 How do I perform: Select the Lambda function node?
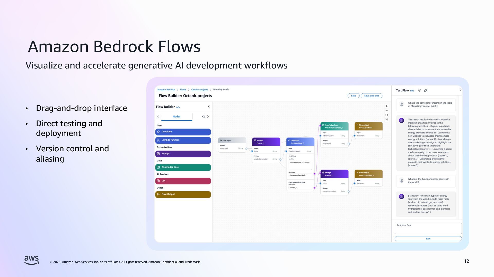pyautogui.click(x=183, y=140)
